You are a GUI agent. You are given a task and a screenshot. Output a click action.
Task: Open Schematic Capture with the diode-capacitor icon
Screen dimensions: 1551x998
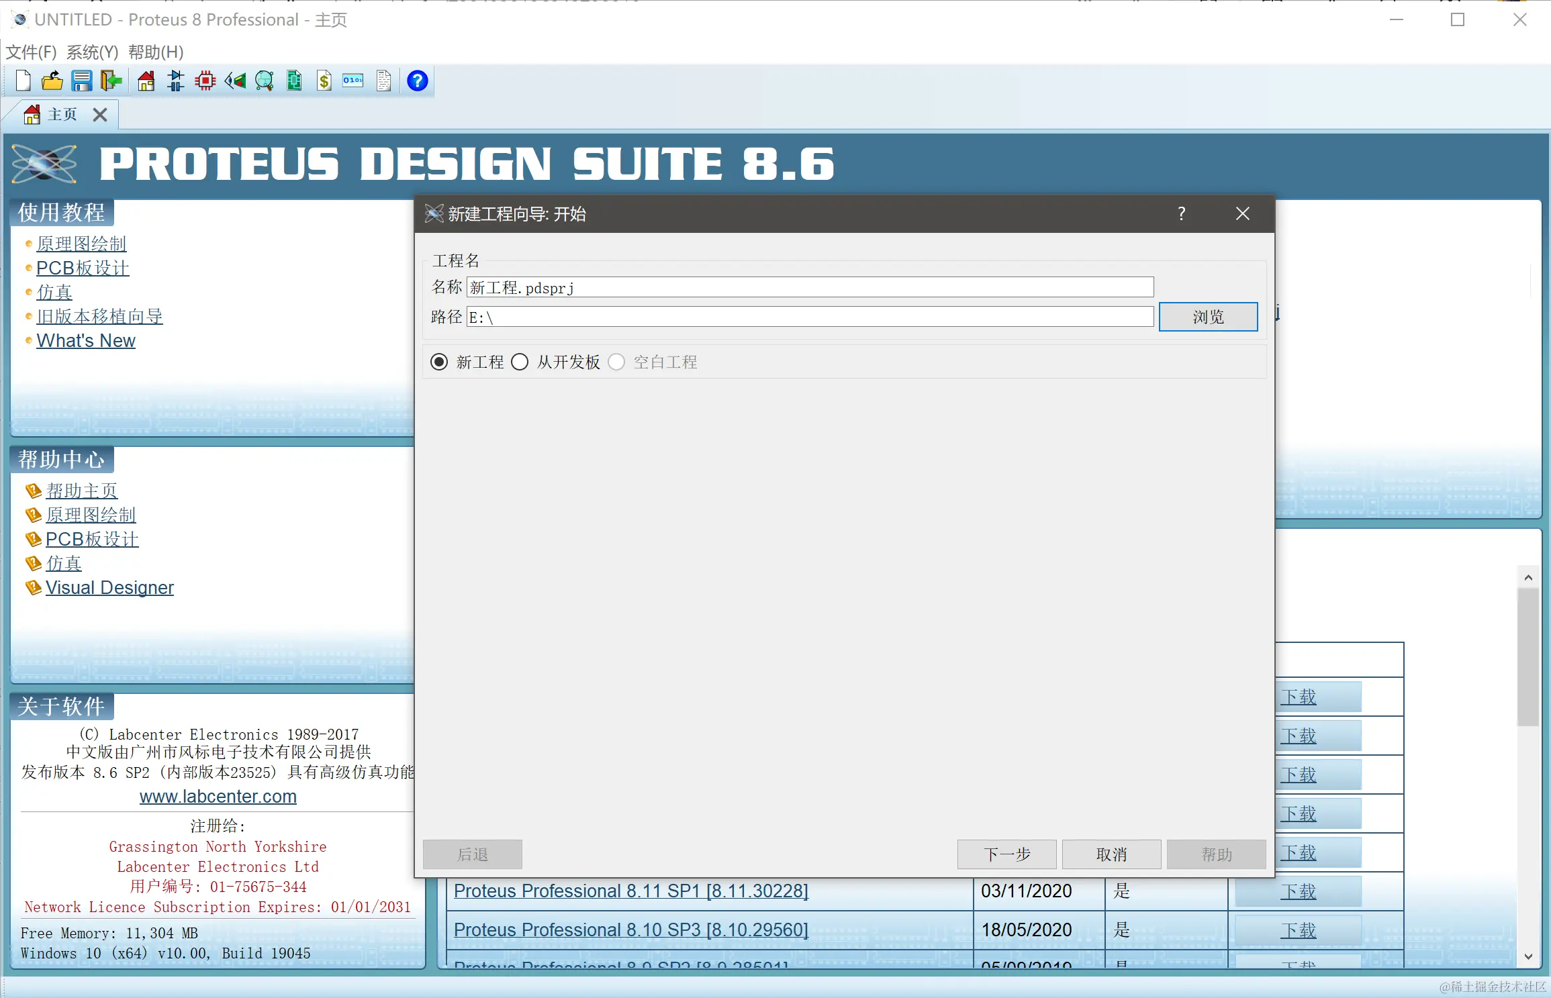click(x=176, y=81)
